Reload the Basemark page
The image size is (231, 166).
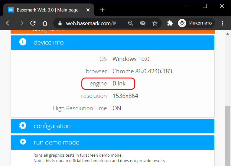pos(33,23)
